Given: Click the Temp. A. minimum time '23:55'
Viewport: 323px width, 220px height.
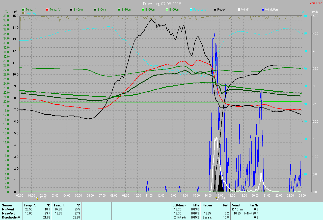Looking at the screenshot, I should coord(29,209).
